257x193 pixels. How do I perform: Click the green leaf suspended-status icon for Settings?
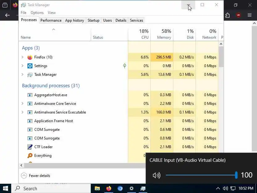124,66
